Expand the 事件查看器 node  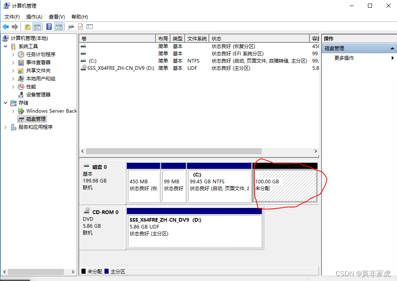pyautogui.click(x=13, y=63)
